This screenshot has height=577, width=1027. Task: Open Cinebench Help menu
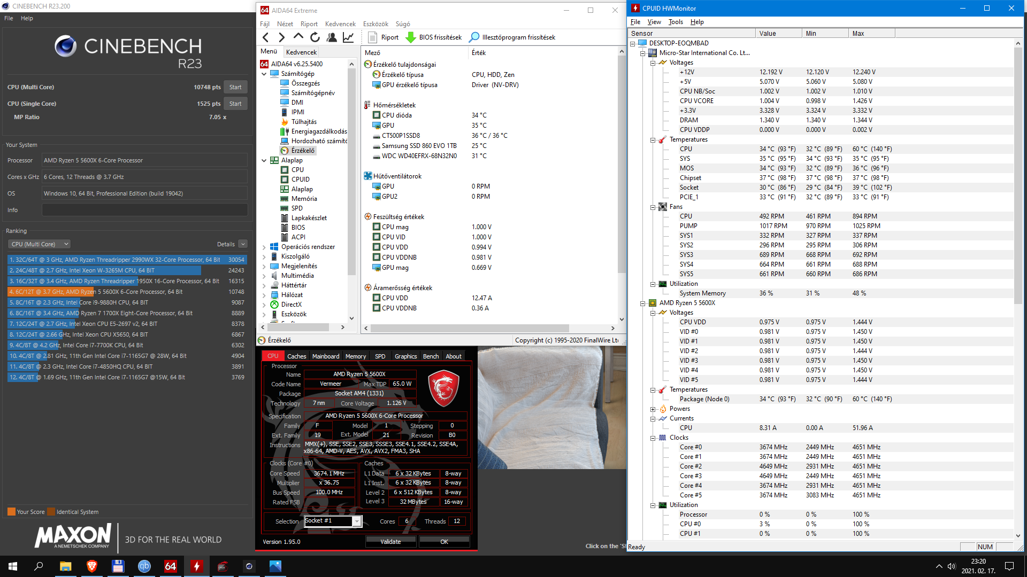pyautogui.click(x=27, y=18)
